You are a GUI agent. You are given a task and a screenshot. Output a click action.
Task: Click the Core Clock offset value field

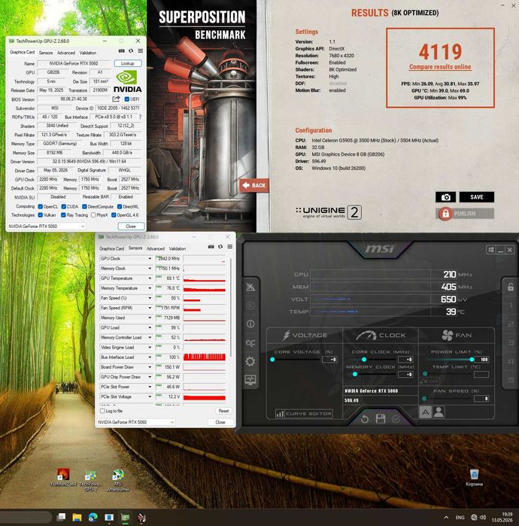pos(405,359)
